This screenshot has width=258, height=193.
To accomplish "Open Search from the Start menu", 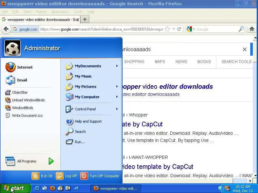I will tap(76, 132).
